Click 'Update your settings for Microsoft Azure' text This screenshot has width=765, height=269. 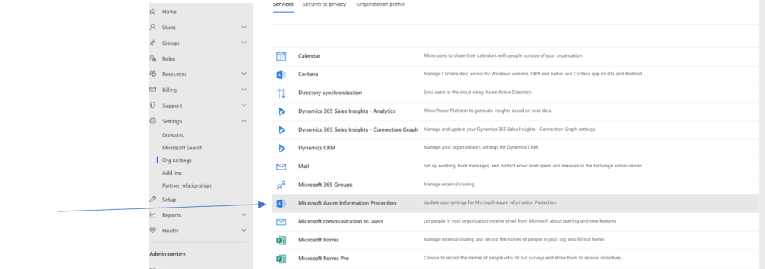(x=490, y=202)
